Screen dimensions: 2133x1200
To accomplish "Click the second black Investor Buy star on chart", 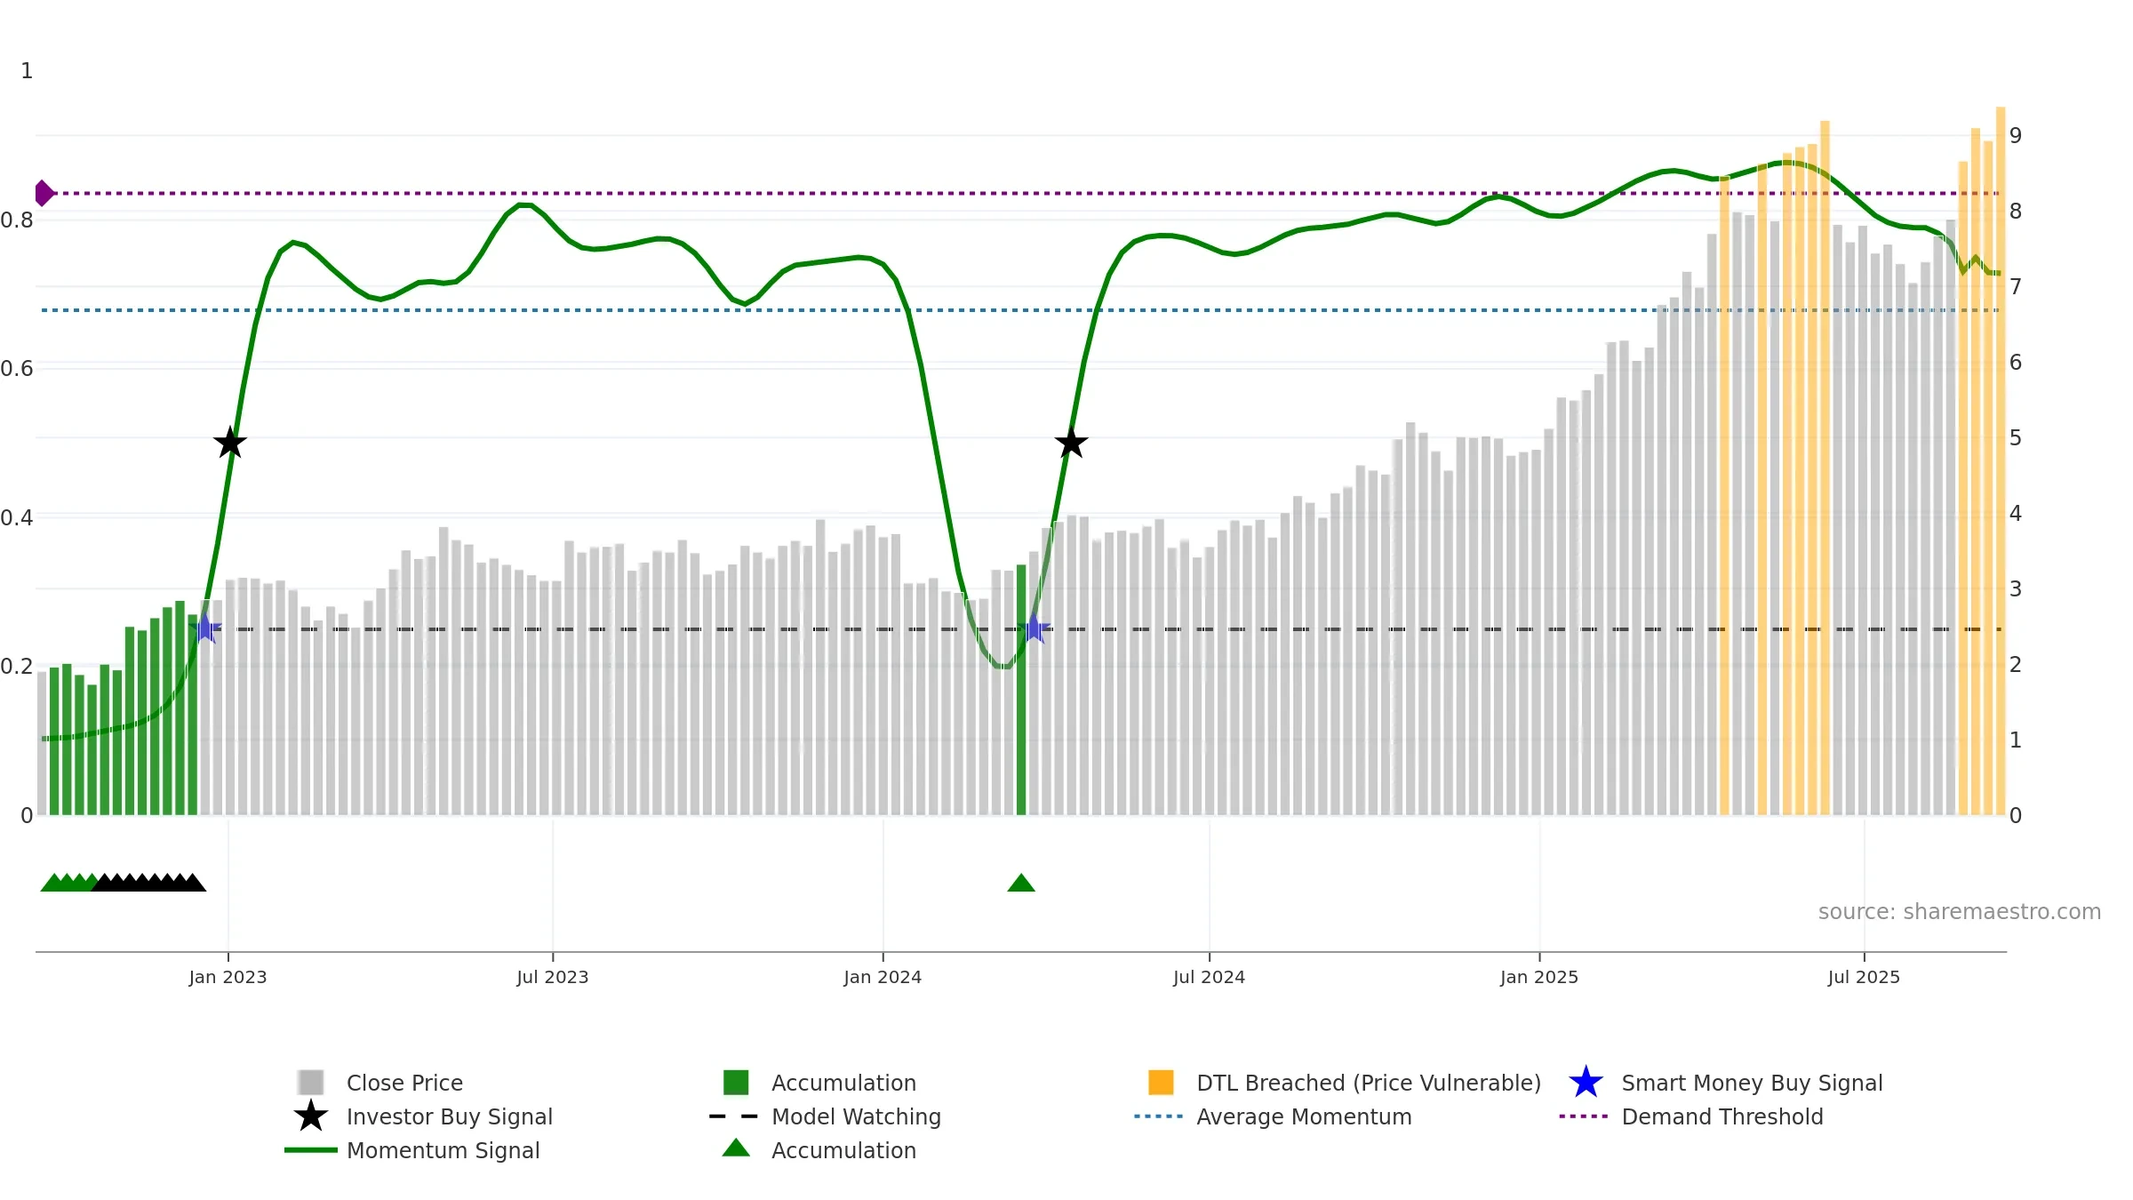I will tap(1071, 443).
